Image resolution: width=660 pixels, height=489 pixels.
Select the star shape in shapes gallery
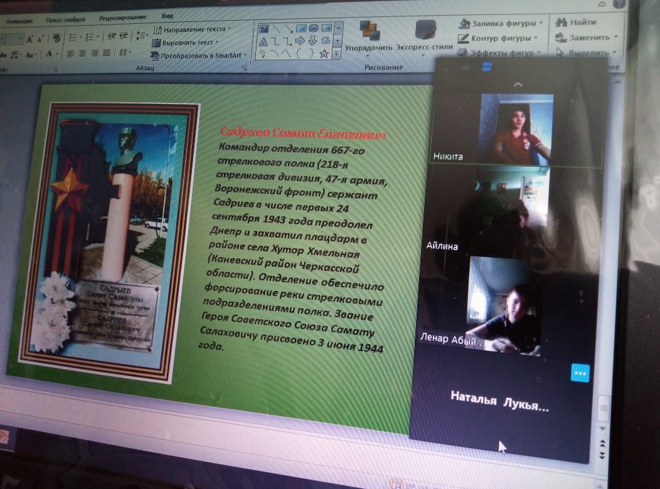coord(324,54)
